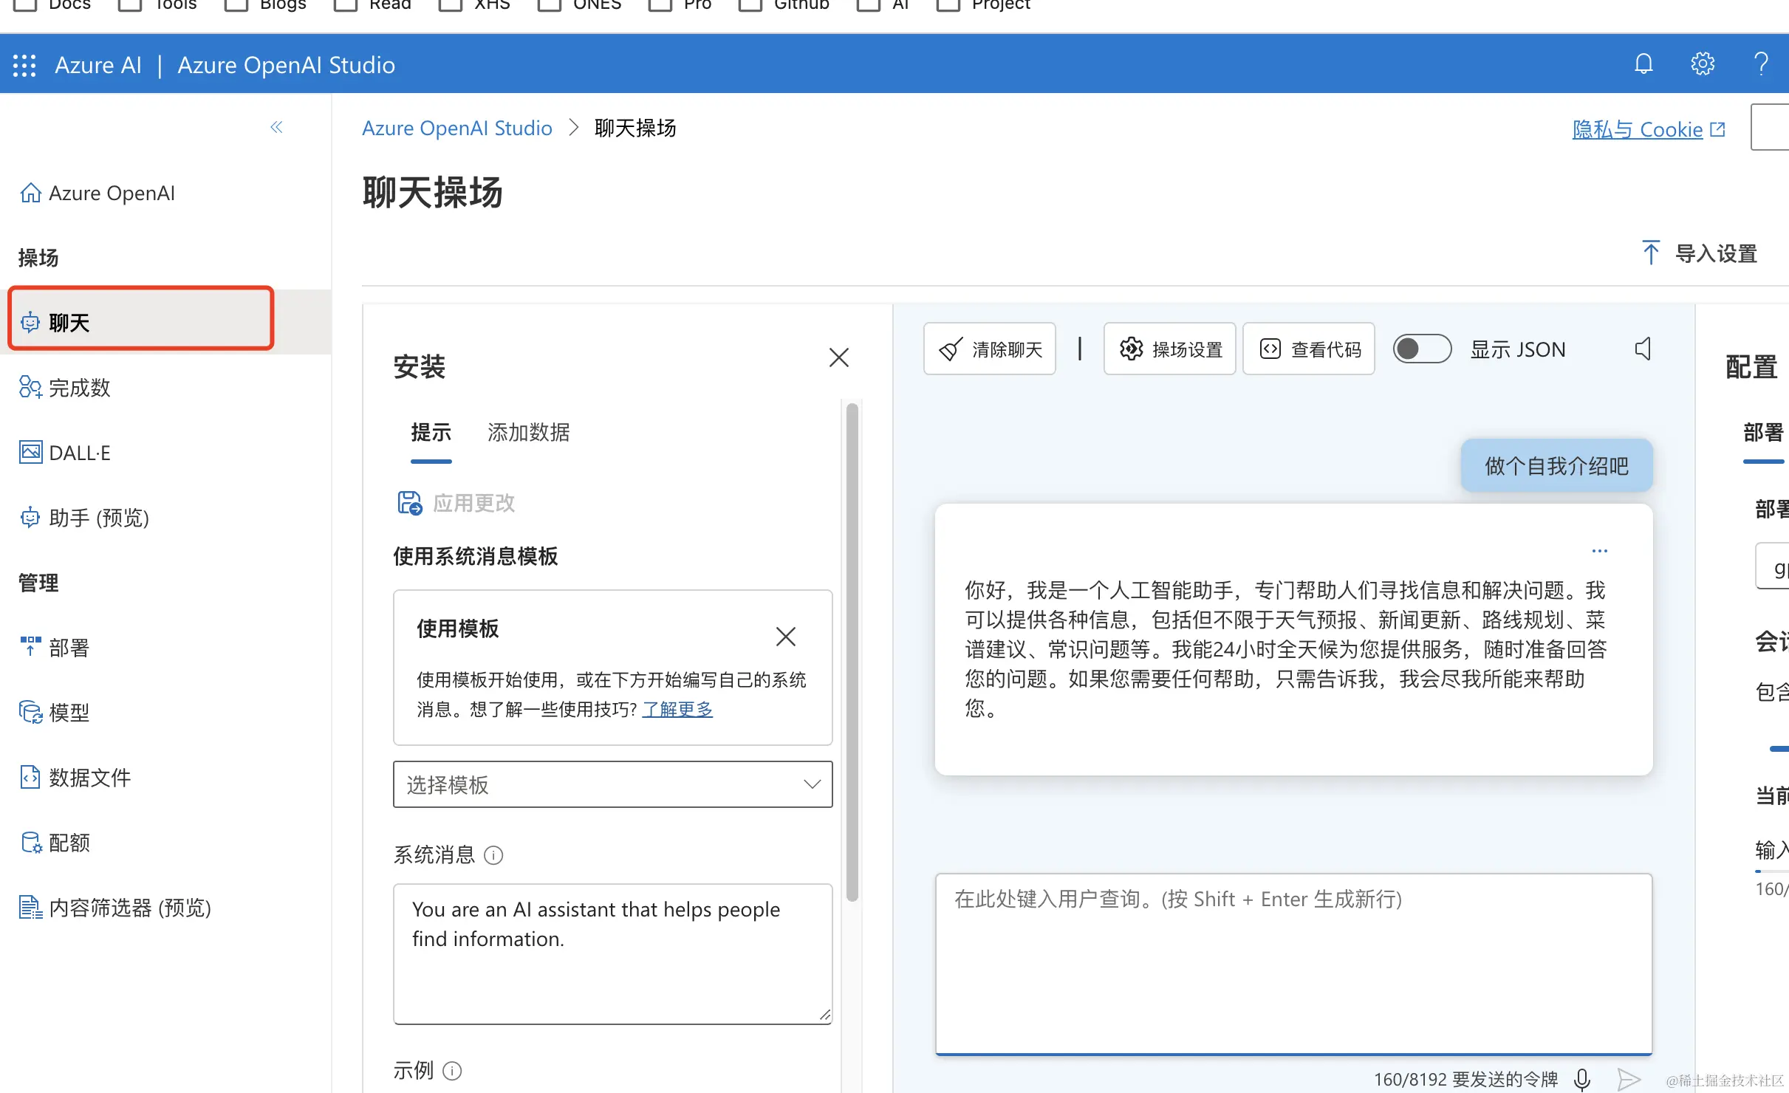1789x1093 pixels.
Task: Click the microphone icon below chat input
Action: pos(1582,1079)
